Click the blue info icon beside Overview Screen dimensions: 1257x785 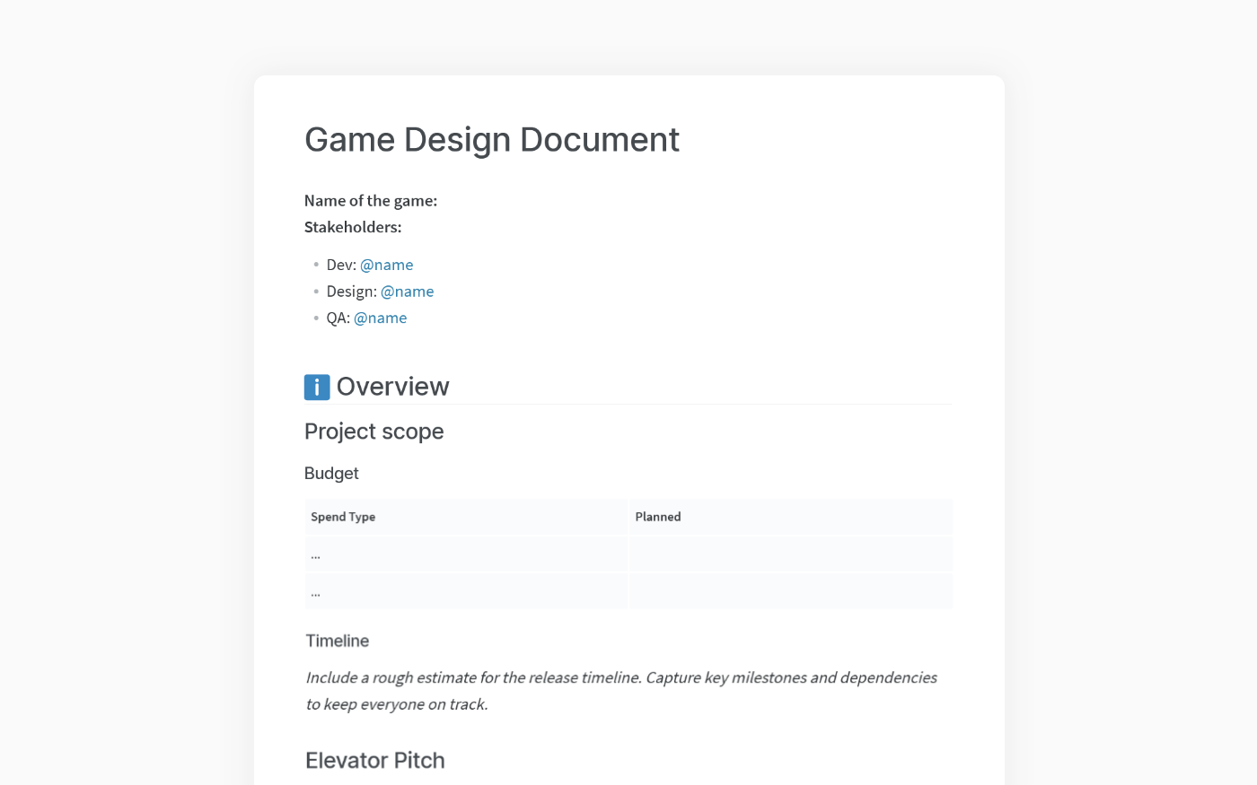coord(317,387)
